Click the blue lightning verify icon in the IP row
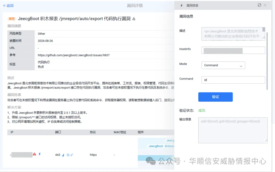Viewport: 275px width, 172px height. [40, 154]
